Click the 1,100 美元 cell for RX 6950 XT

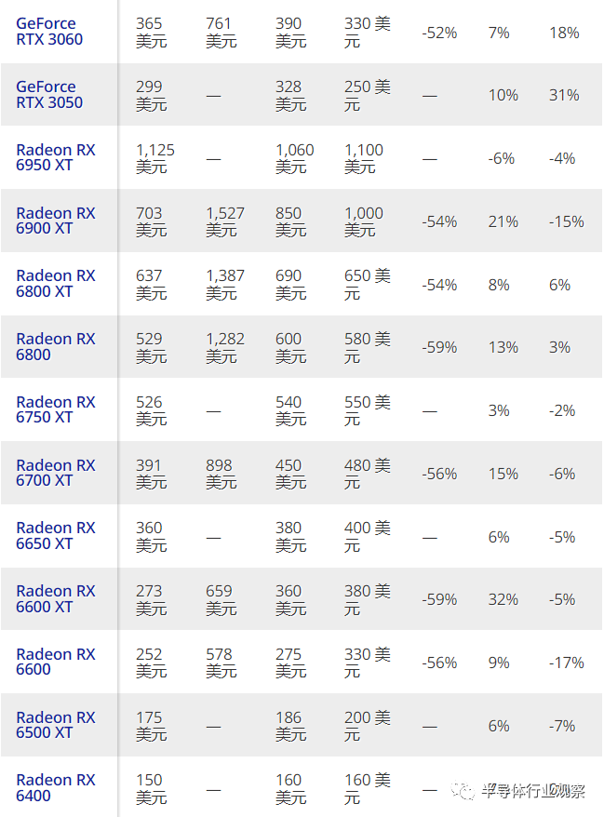click(364, 158)
